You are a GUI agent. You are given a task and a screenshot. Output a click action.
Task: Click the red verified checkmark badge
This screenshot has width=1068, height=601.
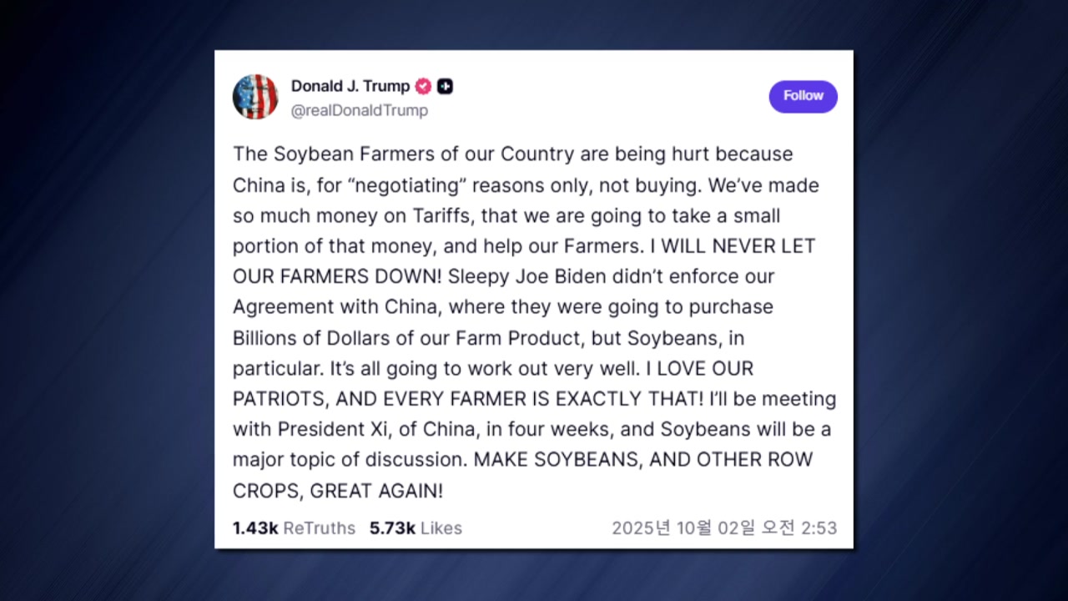coord(423,86)
